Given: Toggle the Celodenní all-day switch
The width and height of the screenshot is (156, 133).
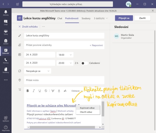Looking at the screenshot, I should (84, 63).
